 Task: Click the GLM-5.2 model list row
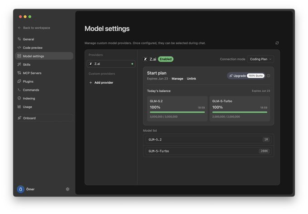tap(208, 139)
